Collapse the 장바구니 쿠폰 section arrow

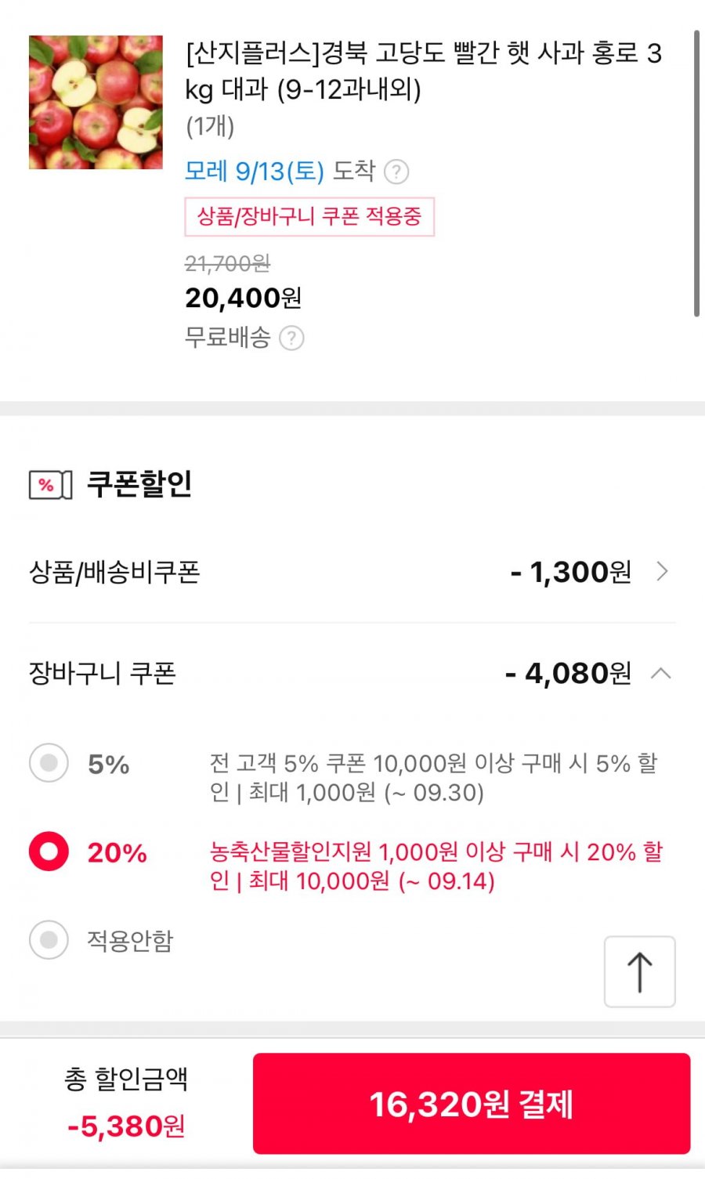661,673
